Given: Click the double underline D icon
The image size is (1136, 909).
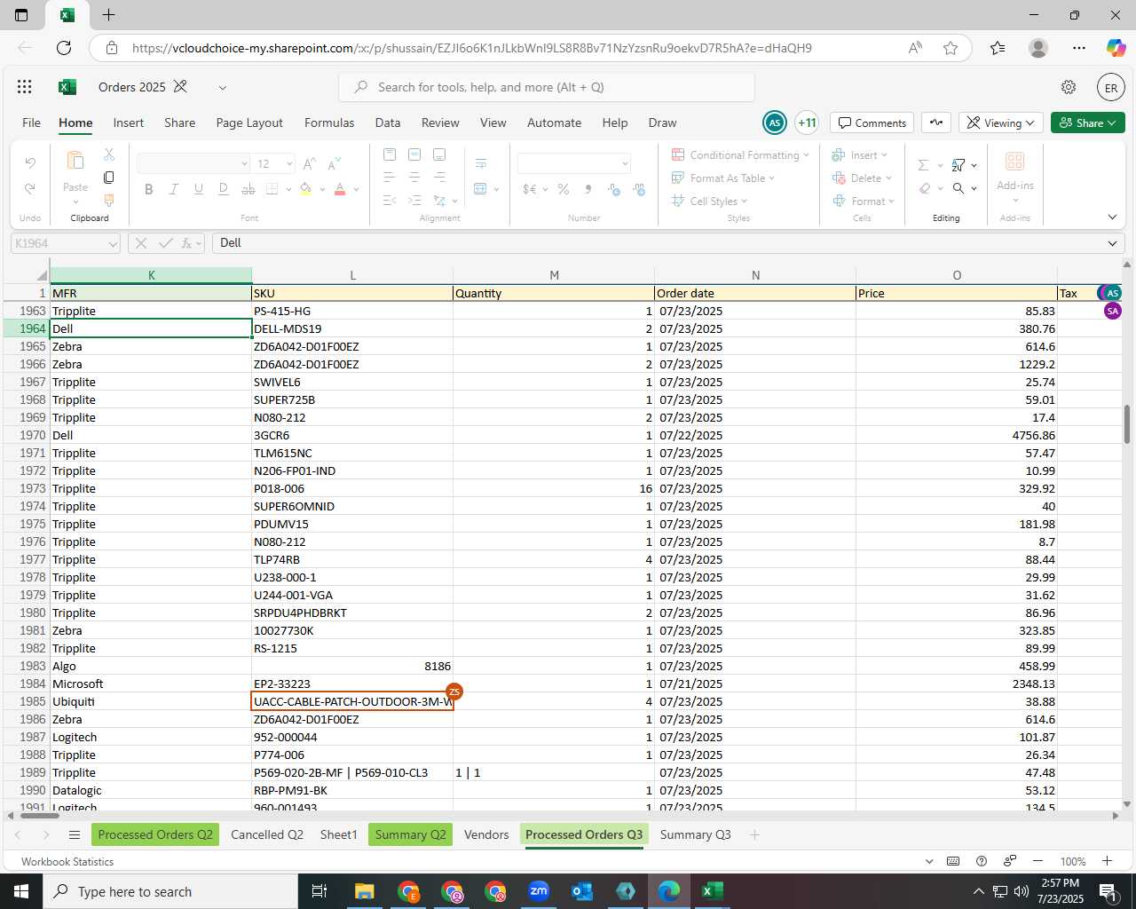Looking at the screenshot, I should click(224, 188).
